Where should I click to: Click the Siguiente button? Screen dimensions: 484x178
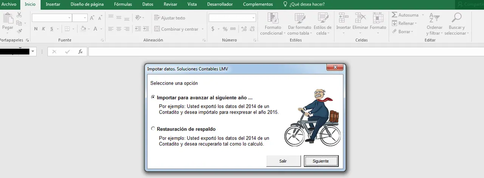(321, 161)
